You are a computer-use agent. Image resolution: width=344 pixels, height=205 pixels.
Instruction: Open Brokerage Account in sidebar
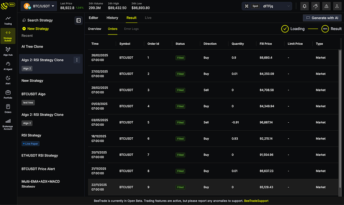coord(8,124)
